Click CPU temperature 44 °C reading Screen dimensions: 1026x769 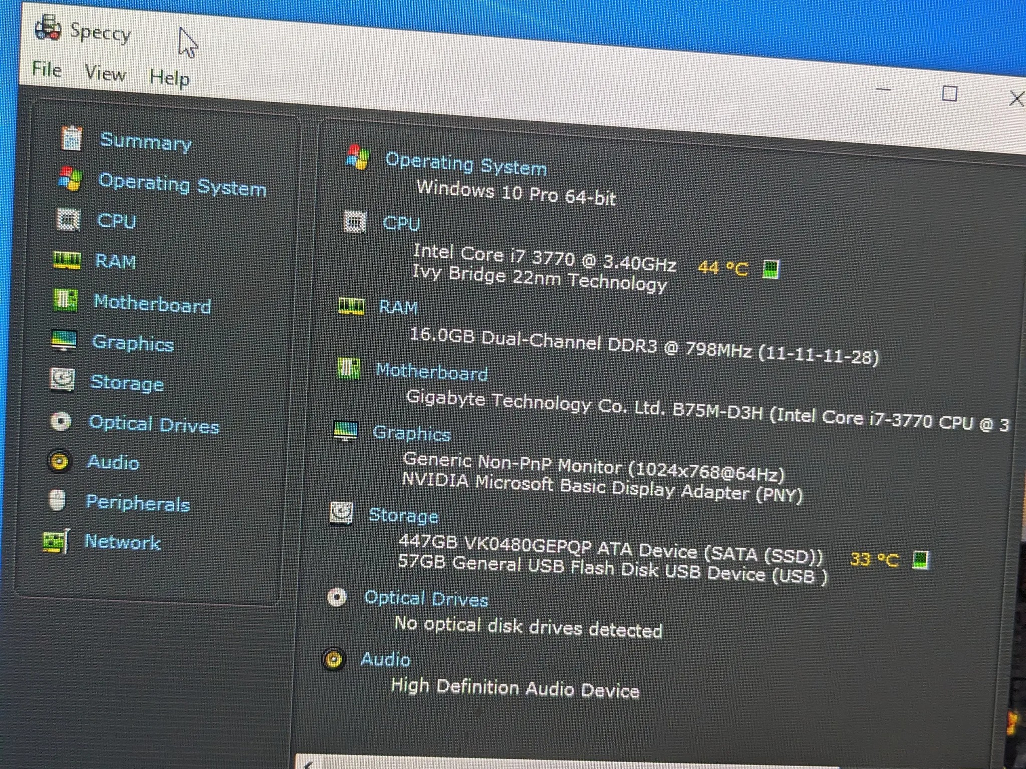coord(723,268)
